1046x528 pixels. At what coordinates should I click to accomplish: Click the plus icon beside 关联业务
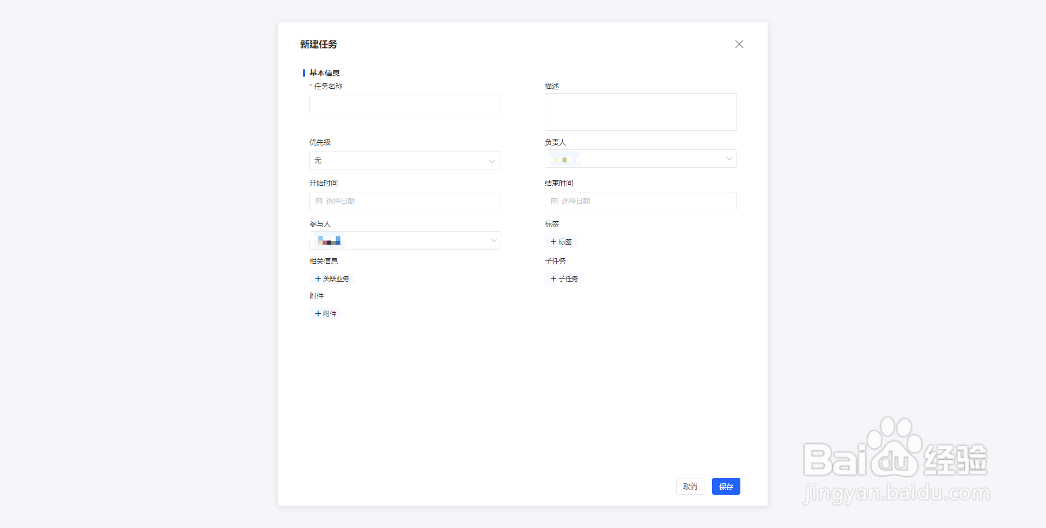coord(318,278)
